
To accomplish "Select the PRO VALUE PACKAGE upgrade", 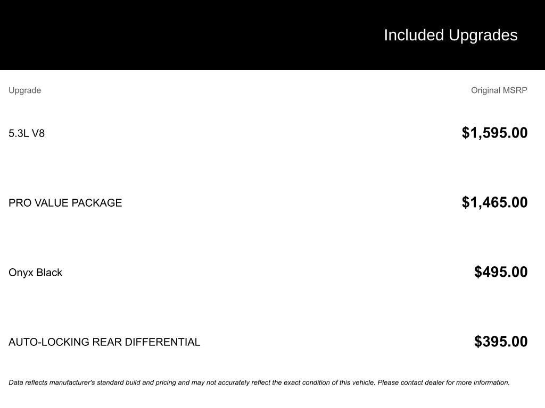I will tap(65, 203).
